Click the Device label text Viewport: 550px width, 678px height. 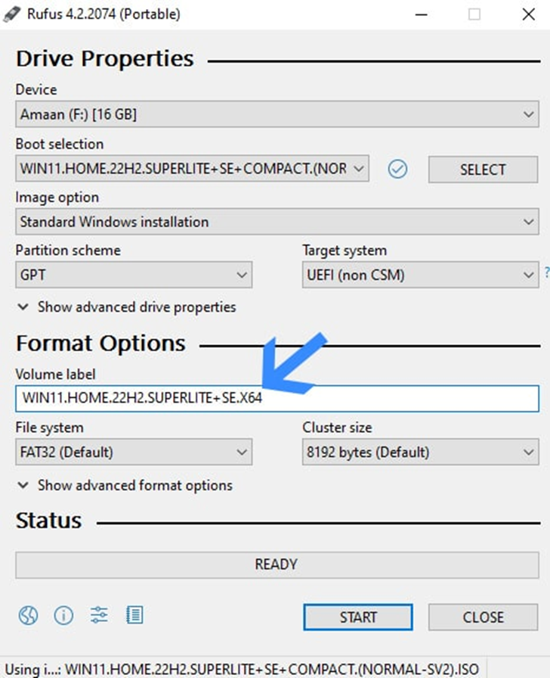coord(36,89)
